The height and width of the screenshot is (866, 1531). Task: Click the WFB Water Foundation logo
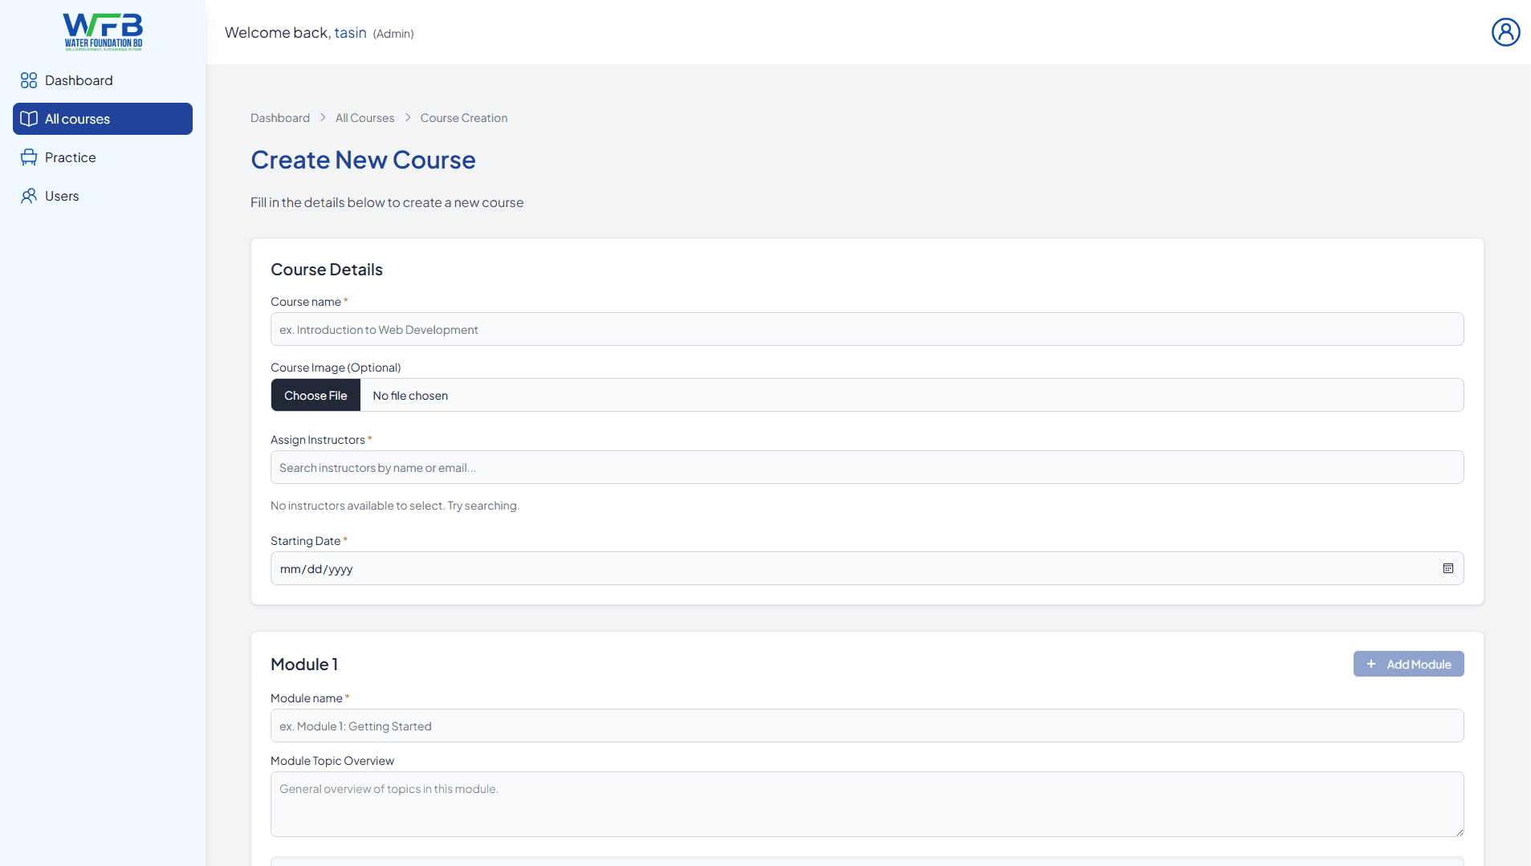pyautogui.click(x=103, y=32)
